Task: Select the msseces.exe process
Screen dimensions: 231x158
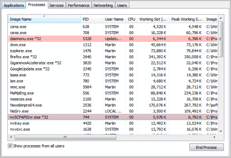Action: 113,99
